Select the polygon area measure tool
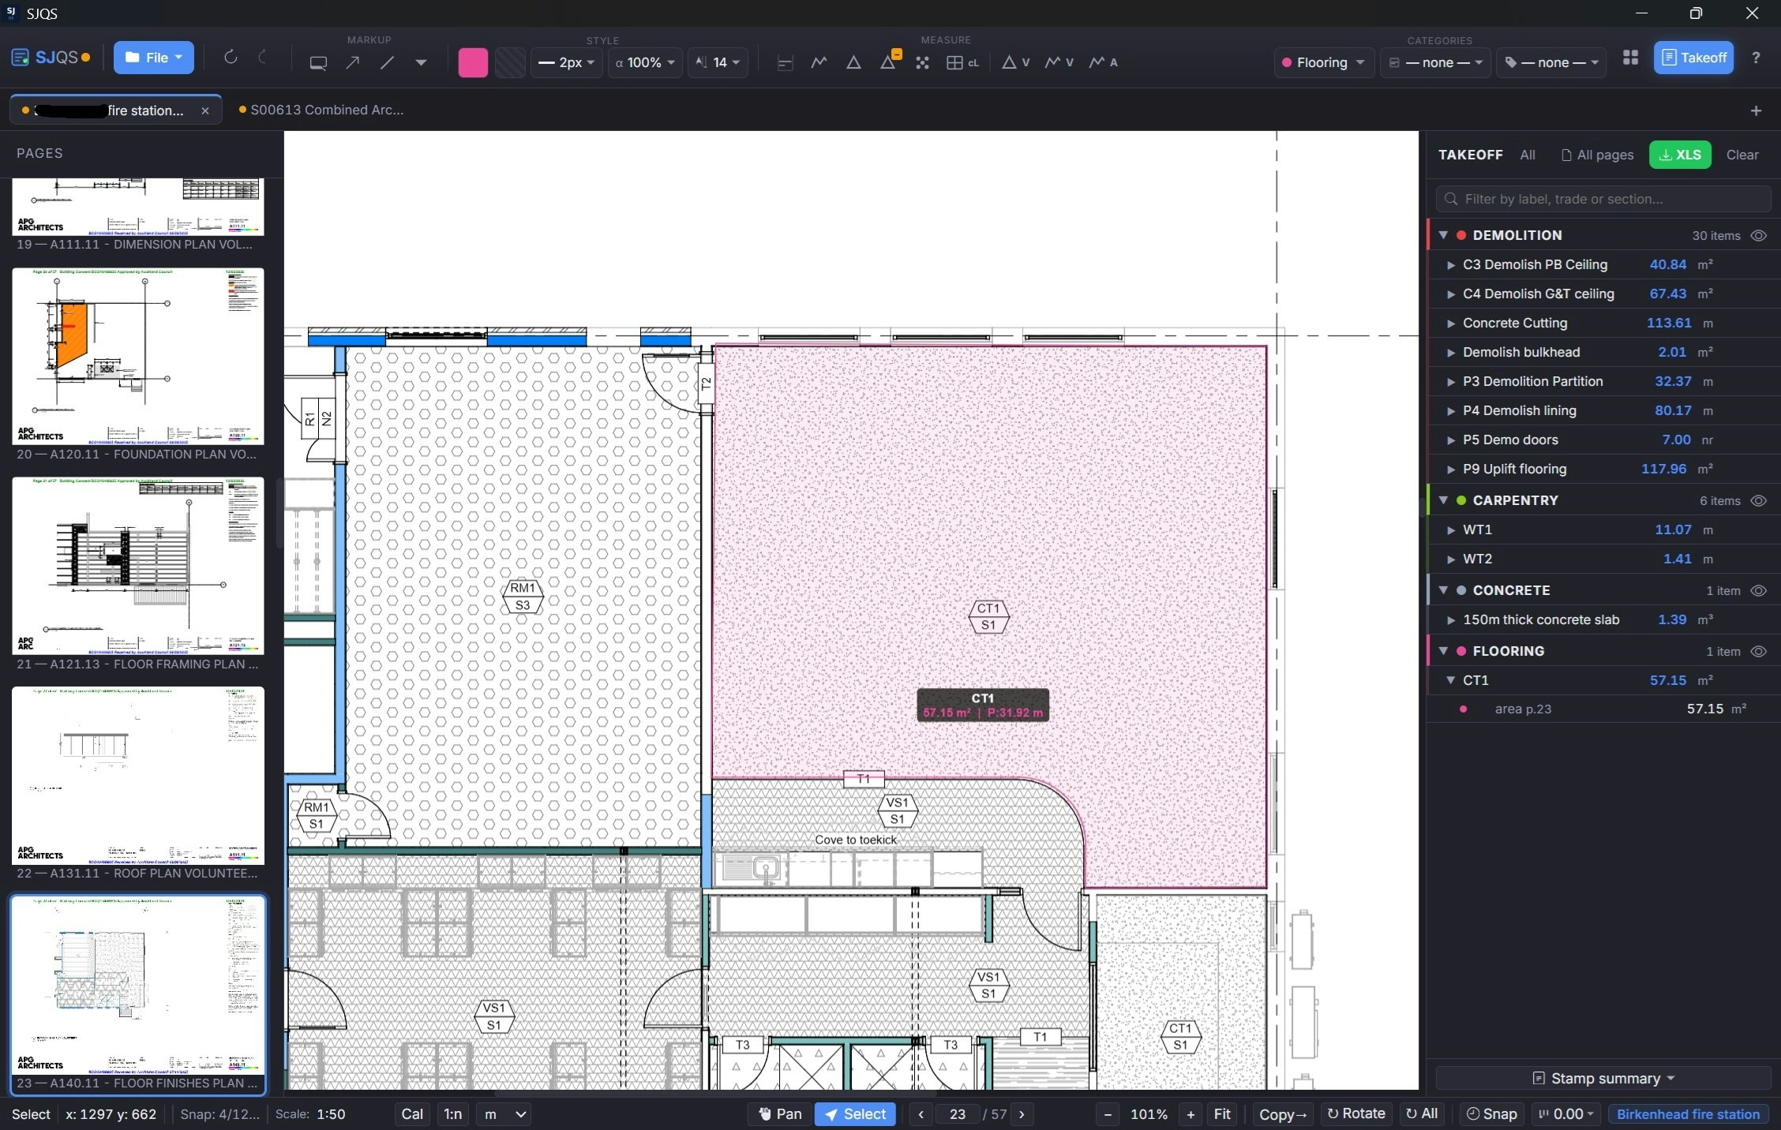 [x=853, y=62]
